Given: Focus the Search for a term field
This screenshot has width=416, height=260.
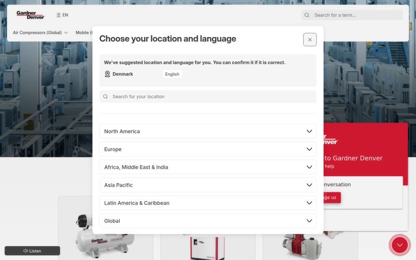Looking at the screenshot, I should (x=352, y=15).
